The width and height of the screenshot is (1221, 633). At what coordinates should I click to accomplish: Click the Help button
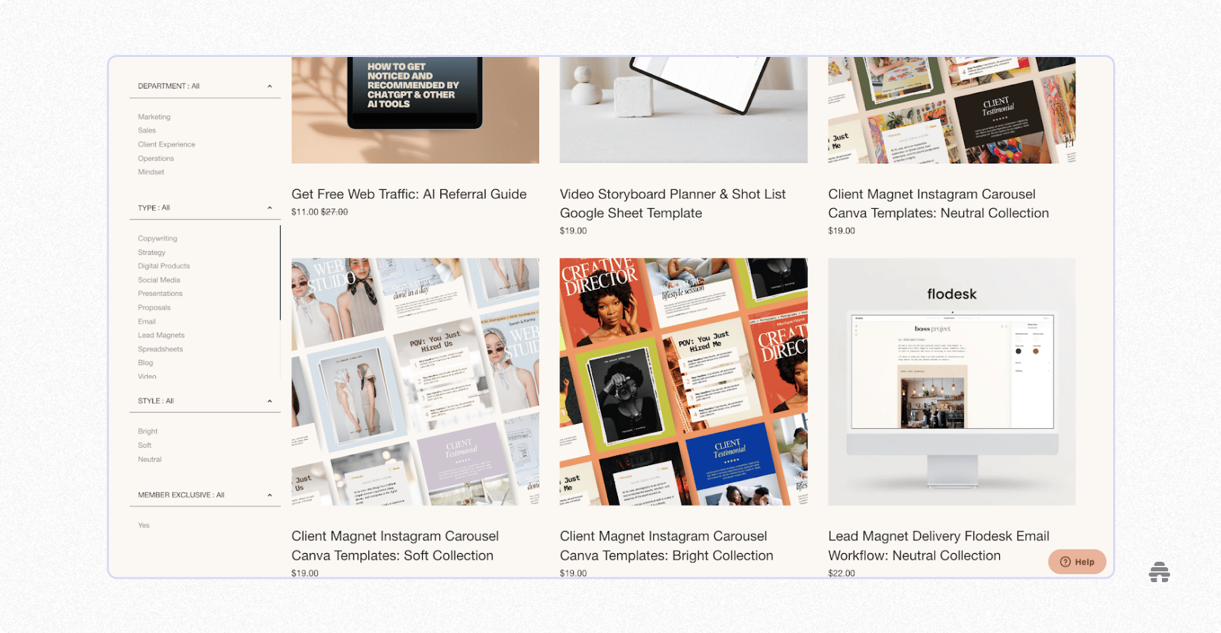click(1077, 562)
